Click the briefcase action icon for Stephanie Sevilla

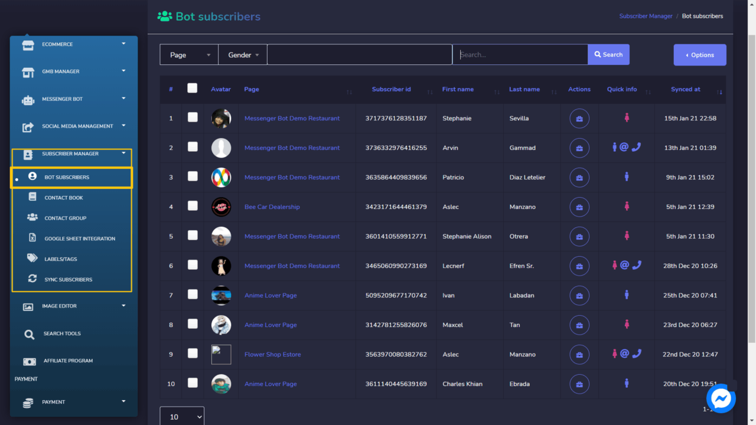579,119
